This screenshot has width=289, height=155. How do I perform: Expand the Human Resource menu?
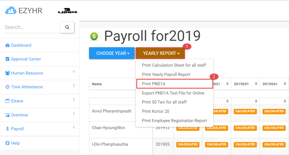[27, 73]
